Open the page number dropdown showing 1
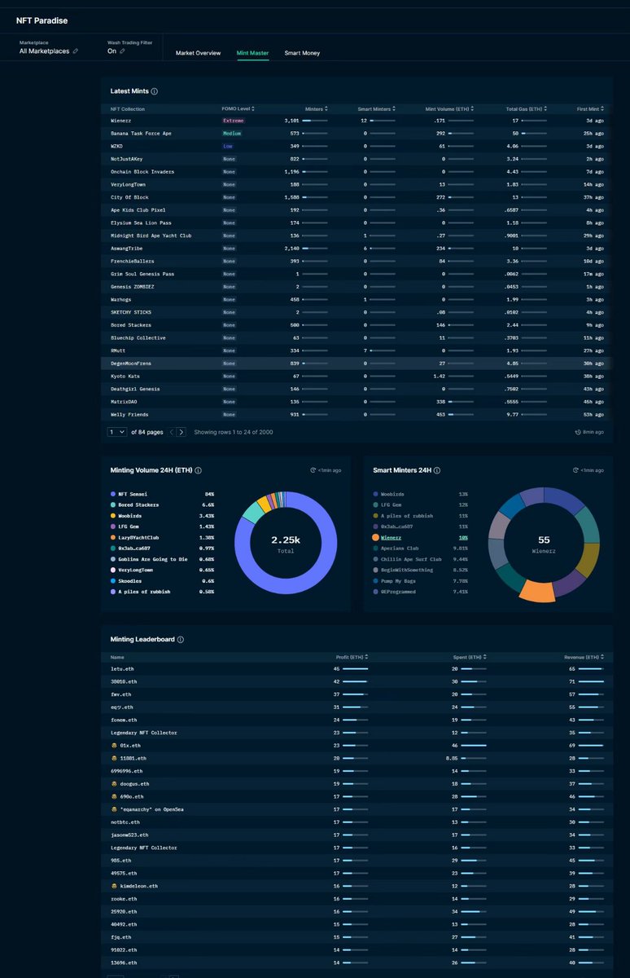 [116, 432]
